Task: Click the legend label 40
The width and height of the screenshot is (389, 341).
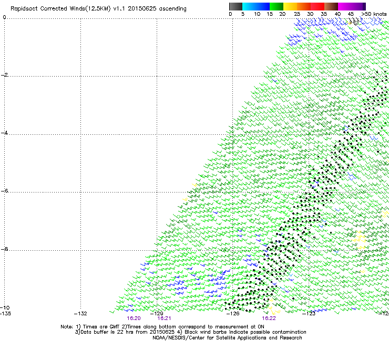Action: point(337,14)
